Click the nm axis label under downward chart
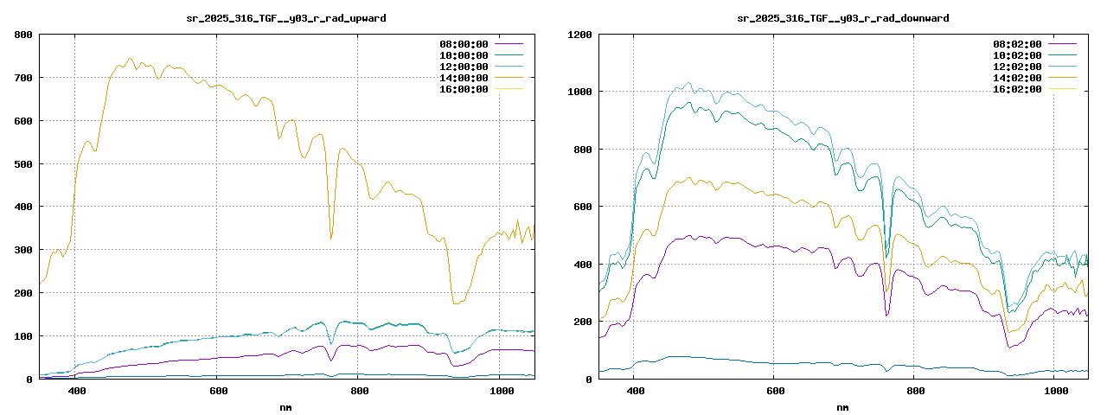This screenshot has width=1107, height=415. click(x=843, y=406)
